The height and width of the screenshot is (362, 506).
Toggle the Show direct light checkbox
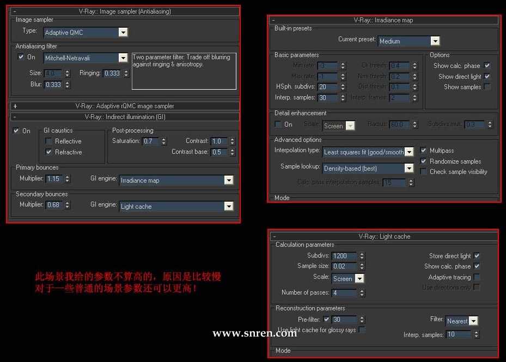(487, 76)
